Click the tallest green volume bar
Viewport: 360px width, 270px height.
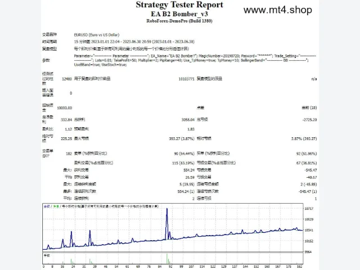(x=167, y=259)
